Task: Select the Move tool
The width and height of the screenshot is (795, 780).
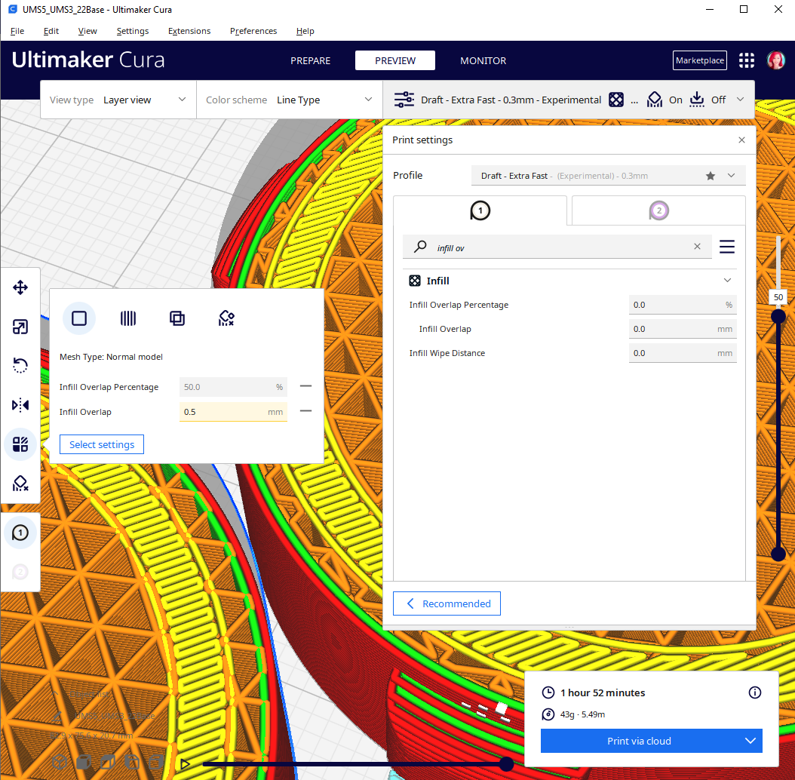Action: click(20, 287)
